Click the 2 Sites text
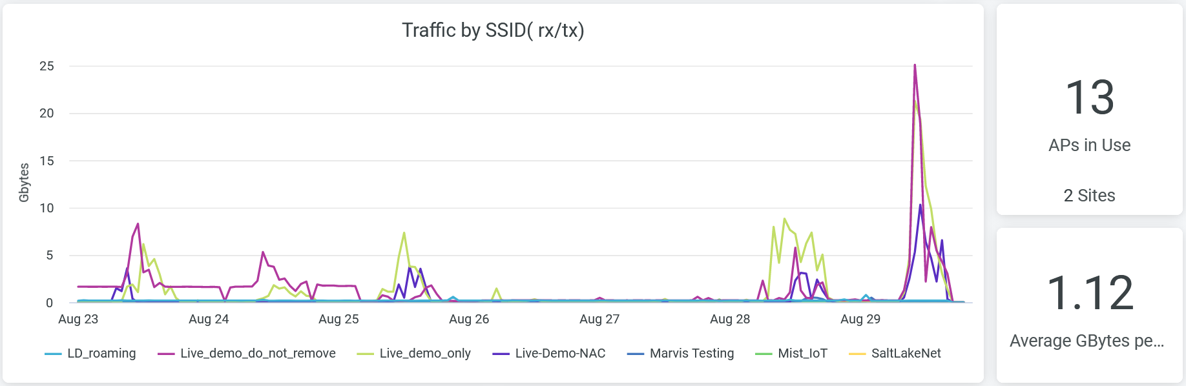The width and height of the screenshot is (1186, 386). coord(1089,196)
